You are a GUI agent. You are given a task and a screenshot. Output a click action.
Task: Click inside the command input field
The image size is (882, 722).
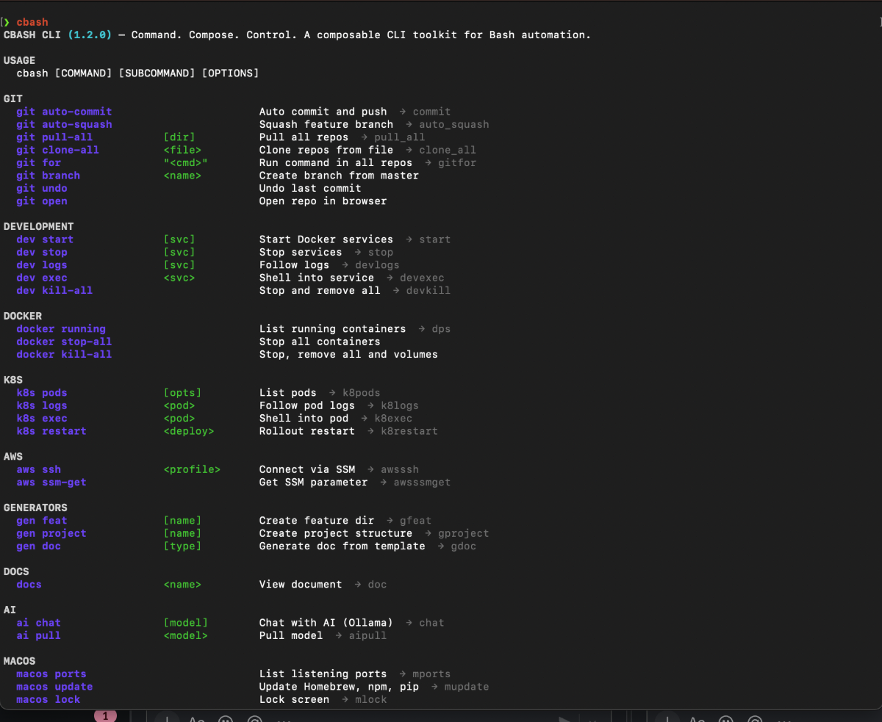point(404,718)
